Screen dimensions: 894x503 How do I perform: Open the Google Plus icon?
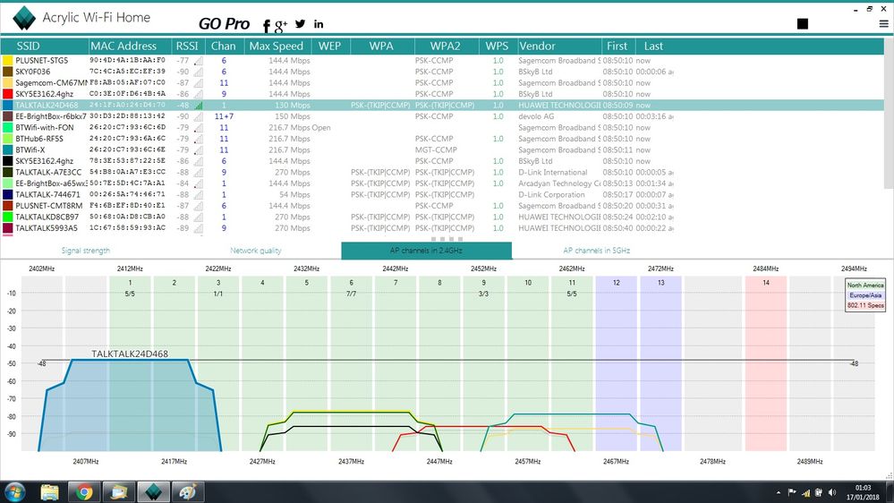click(x=280, y=25)
